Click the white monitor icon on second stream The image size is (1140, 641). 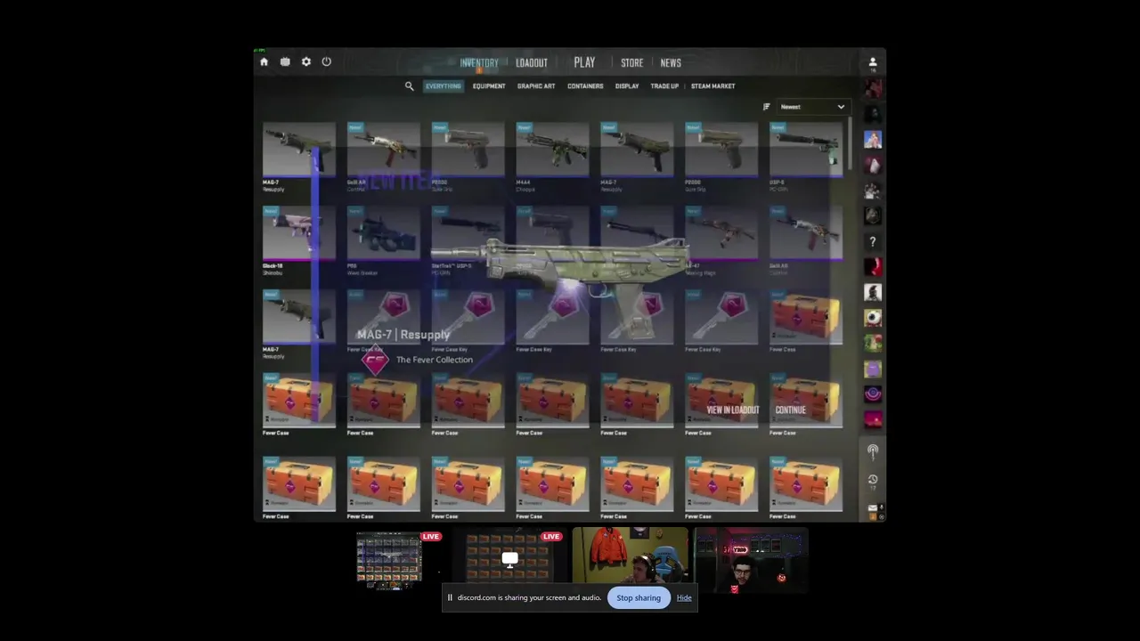point(509,559)
